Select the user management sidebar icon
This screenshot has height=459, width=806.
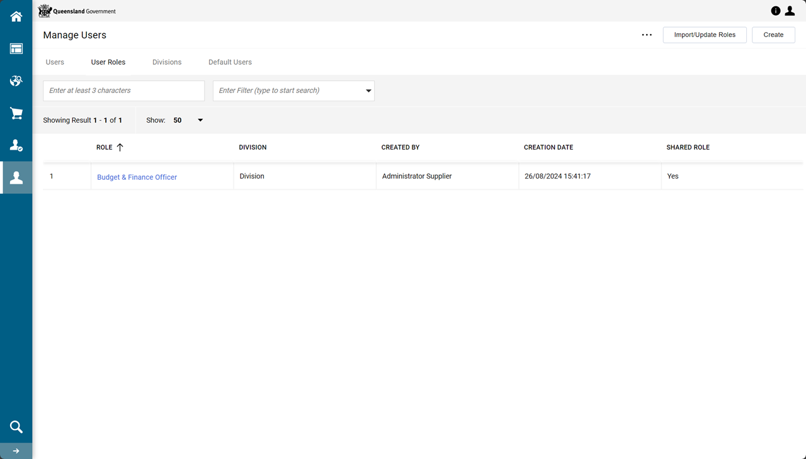pos(16,178)
